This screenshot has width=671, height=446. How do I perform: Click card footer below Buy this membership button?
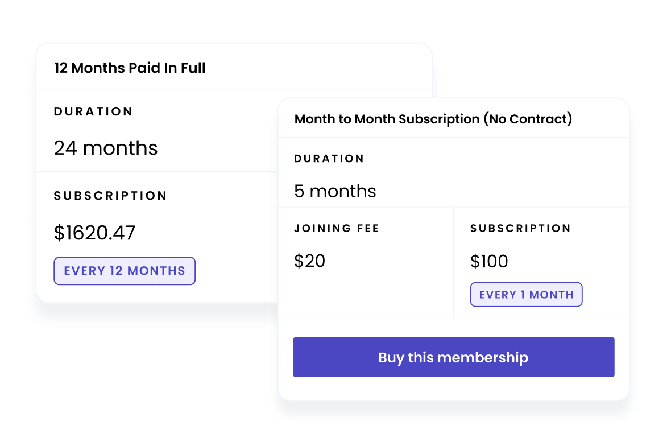tap(453, 389)
